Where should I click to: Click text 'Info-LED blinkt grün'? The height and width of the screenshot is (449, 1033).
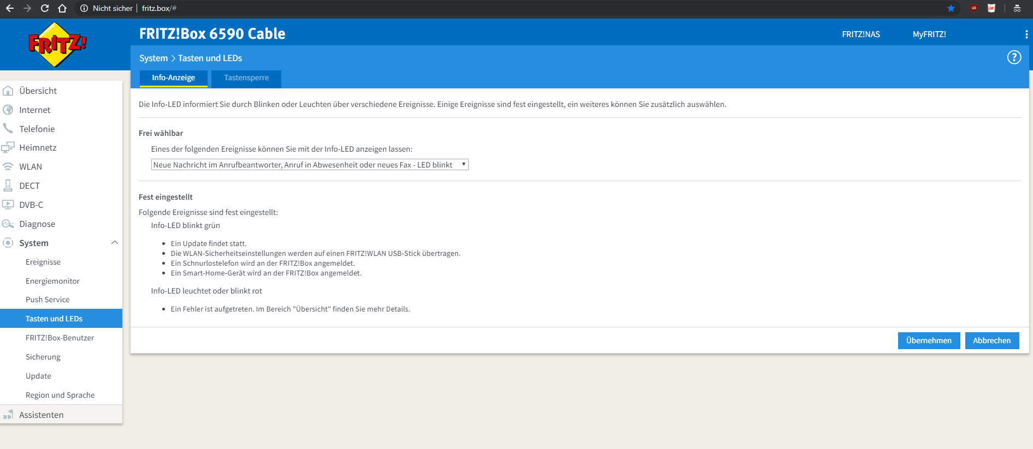click(x=186, y=225)
